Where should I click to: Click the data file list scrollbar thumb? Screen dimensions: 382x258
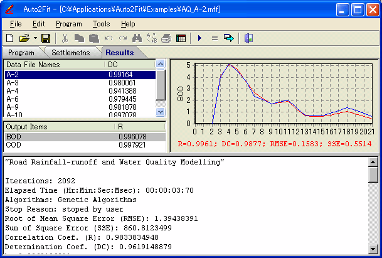161,85
